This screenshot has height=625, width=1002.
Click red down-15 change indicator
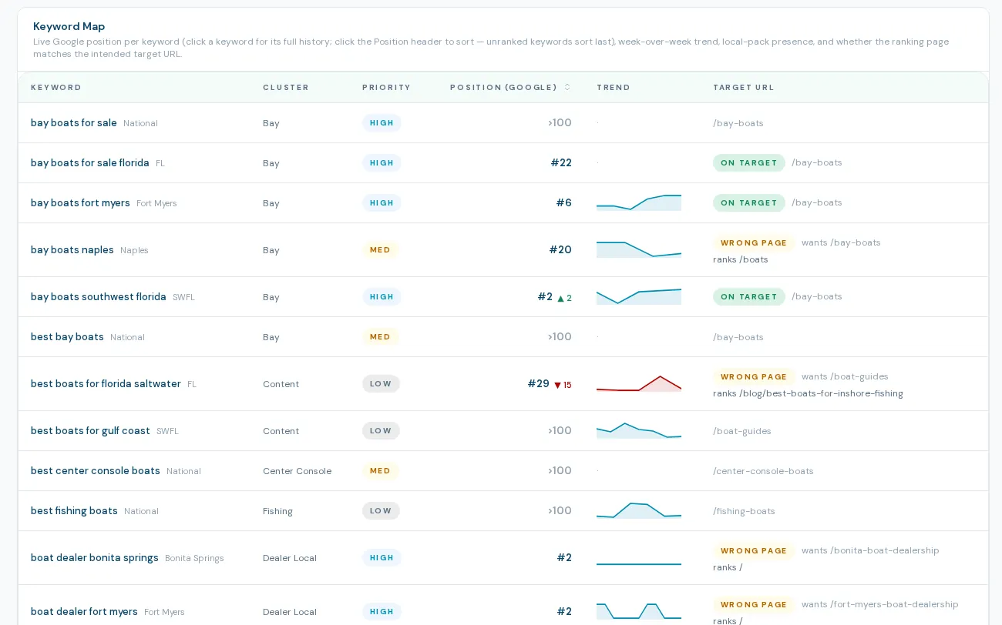coord(563,385)
